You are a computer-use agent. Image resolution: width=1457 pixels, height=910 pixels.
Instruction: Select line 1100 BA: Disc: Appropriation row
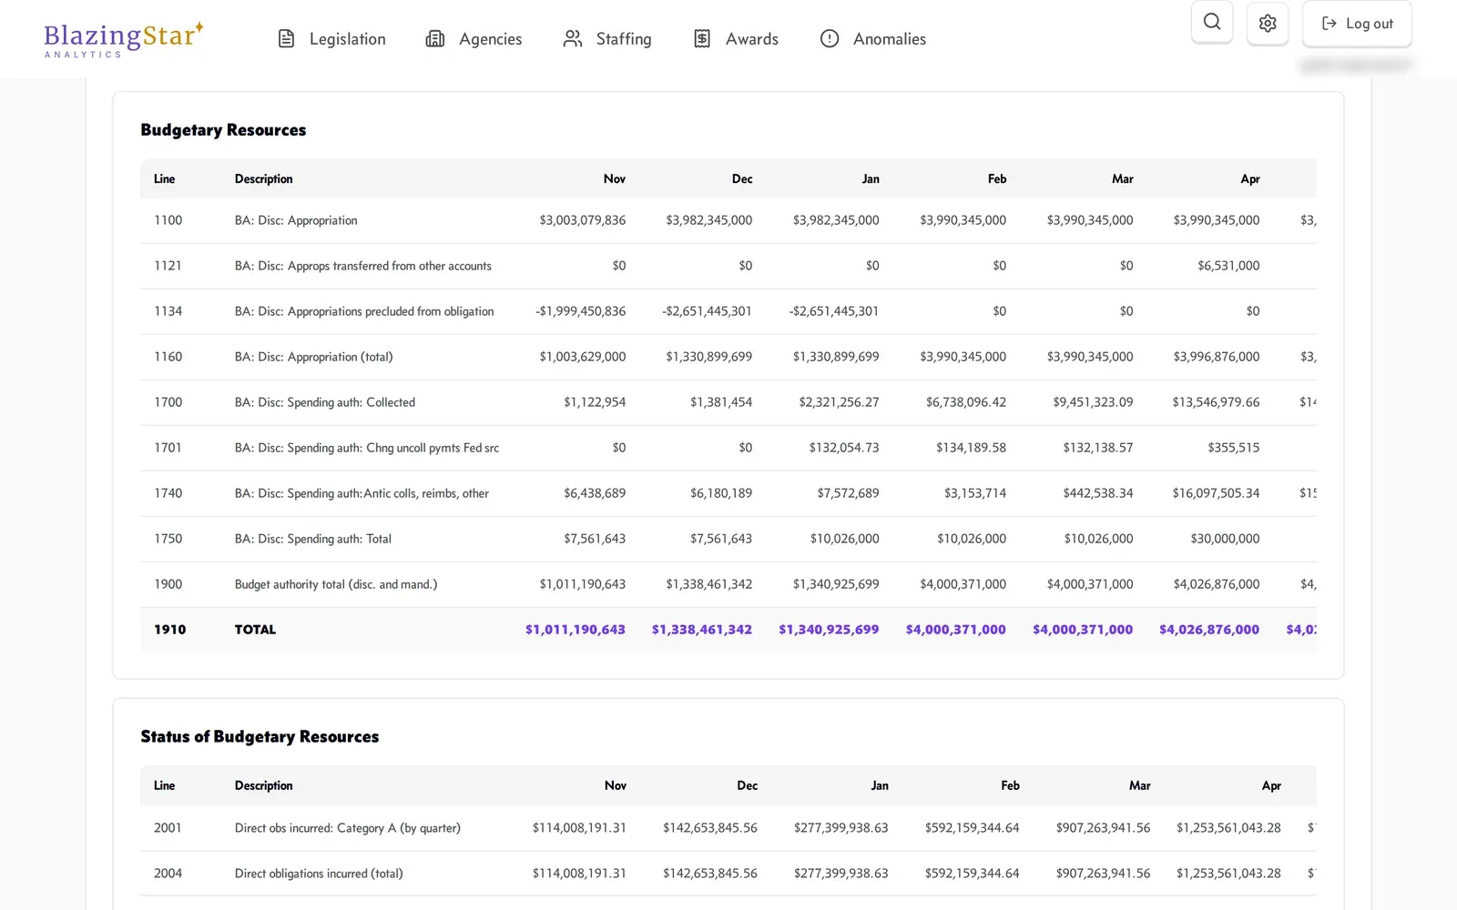pos(728,220)
